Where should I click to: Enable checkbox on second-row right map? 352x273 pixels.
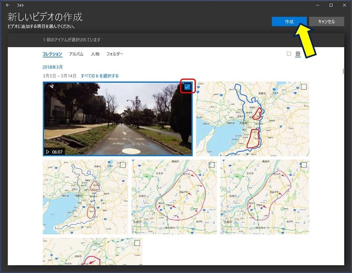pos(304,165)
